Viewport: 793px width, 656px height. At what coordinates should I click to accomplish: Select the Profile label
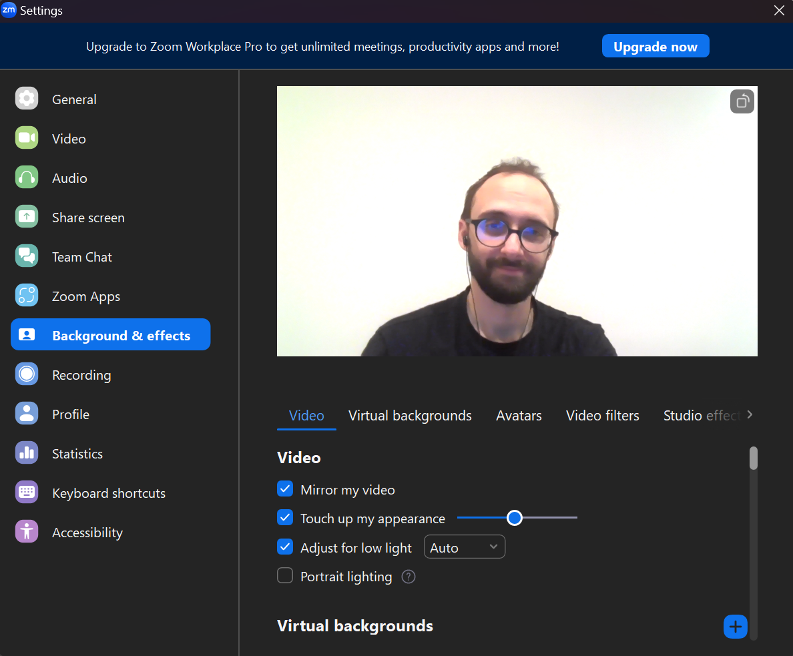(x=71, y=414)
